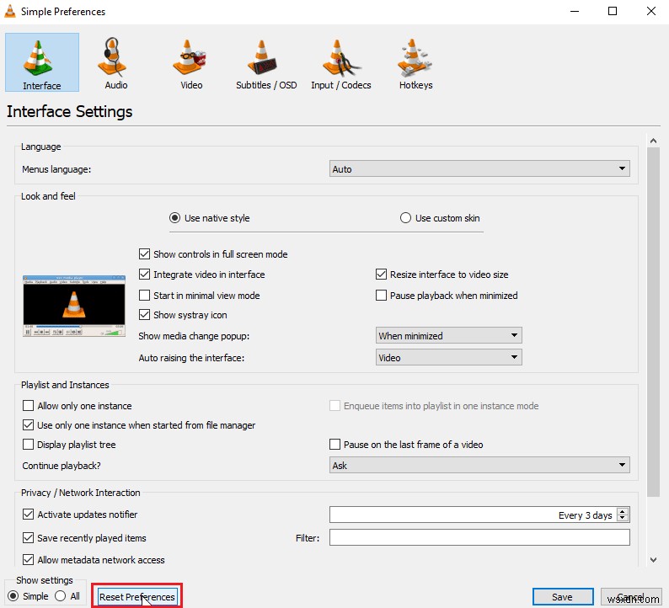Open the Video settings category
The width and height of the screenshot is (669, 608).
[191, 62]
